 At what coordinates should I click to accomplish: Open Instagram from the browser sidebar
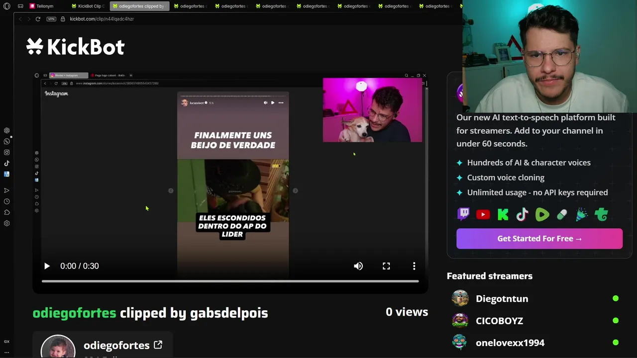[x=6, y=152]
